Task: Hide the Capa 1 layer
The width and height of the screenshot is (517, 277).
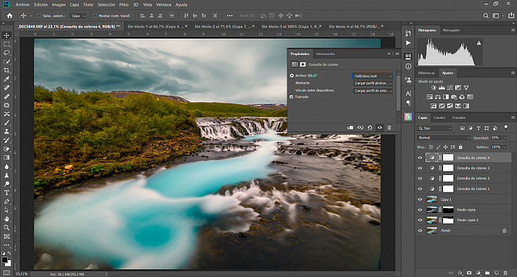Action: tap(420, 200)
